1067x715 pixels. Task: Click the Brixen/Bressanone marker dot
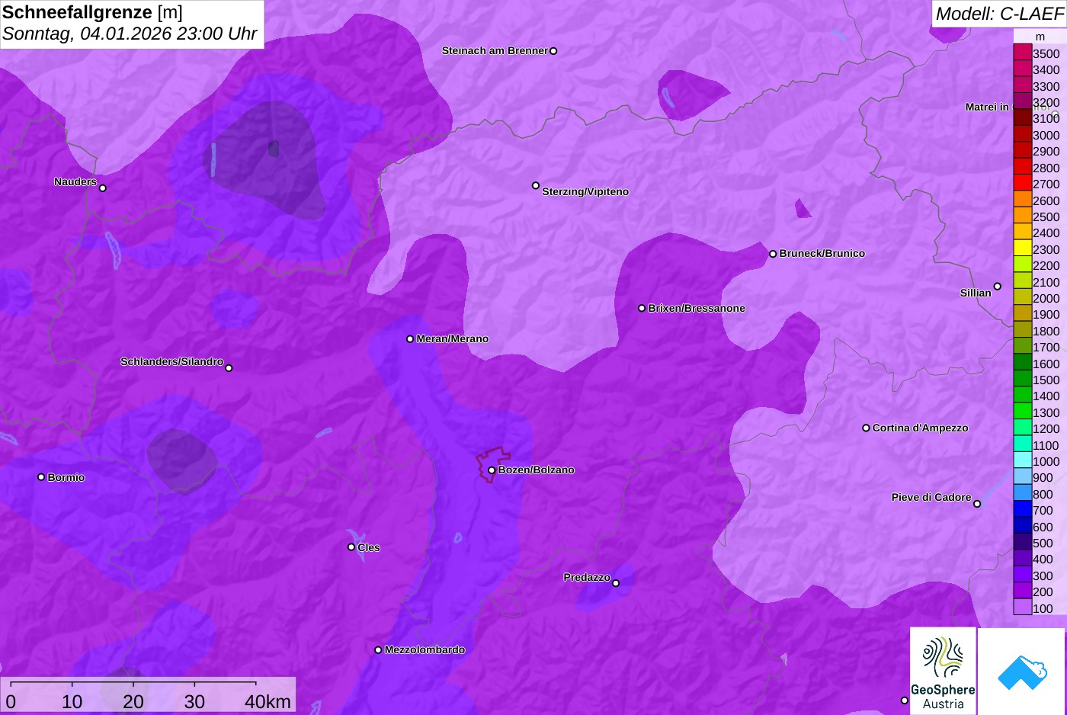[642, 308]
